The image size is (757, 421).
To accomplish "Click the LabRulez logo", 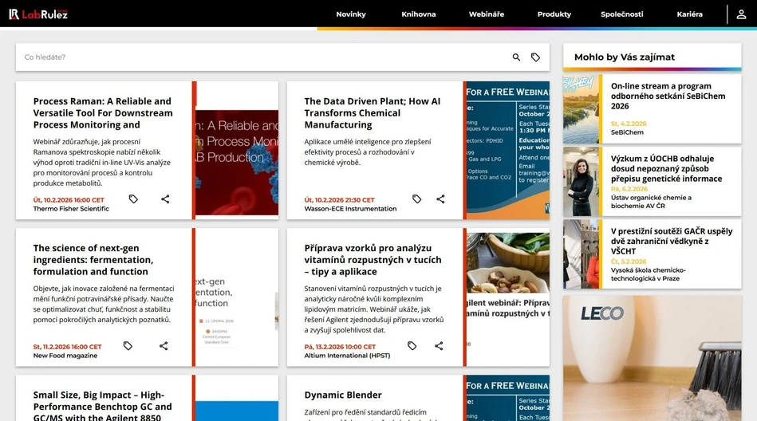I will click(38, 14).
